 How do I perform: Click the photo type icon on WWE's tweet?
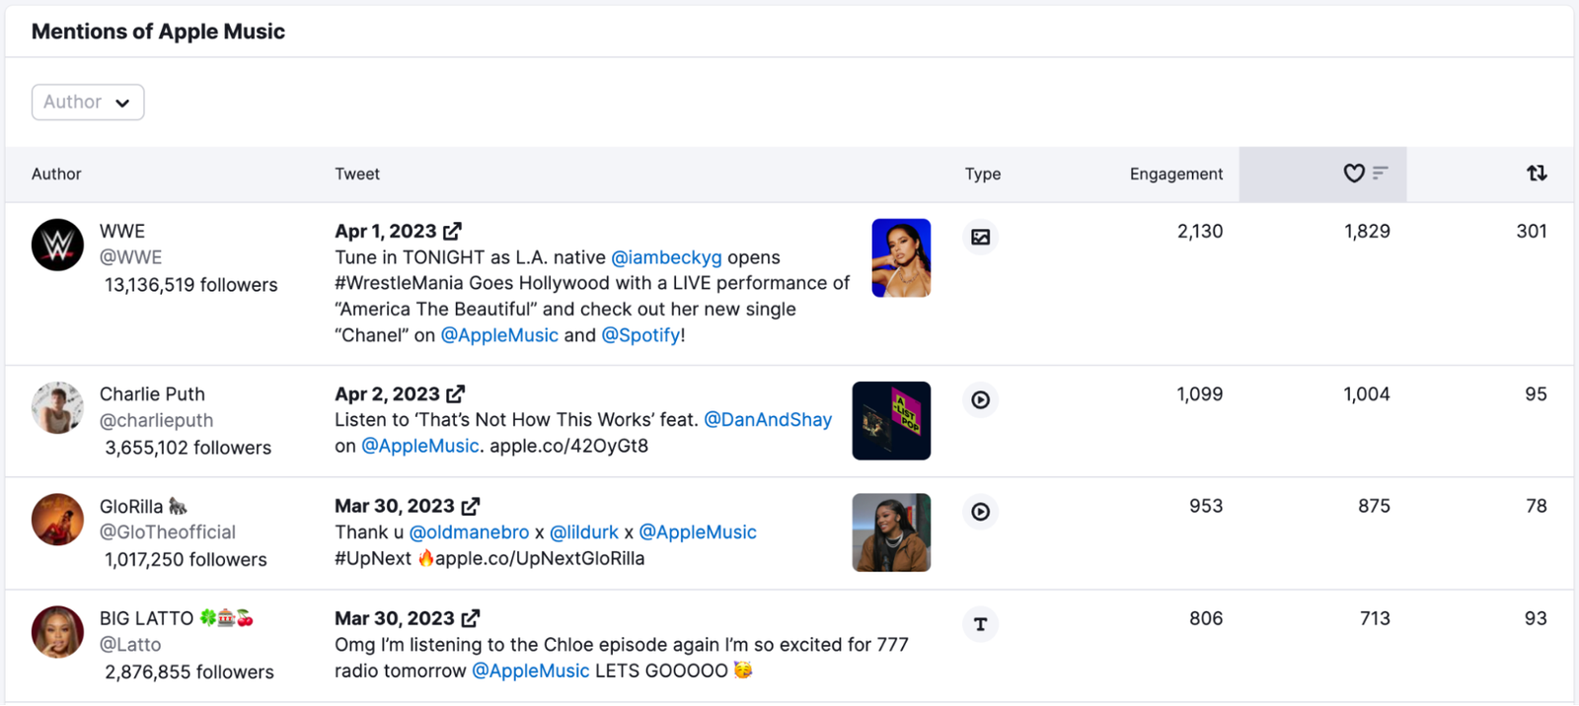980,237
